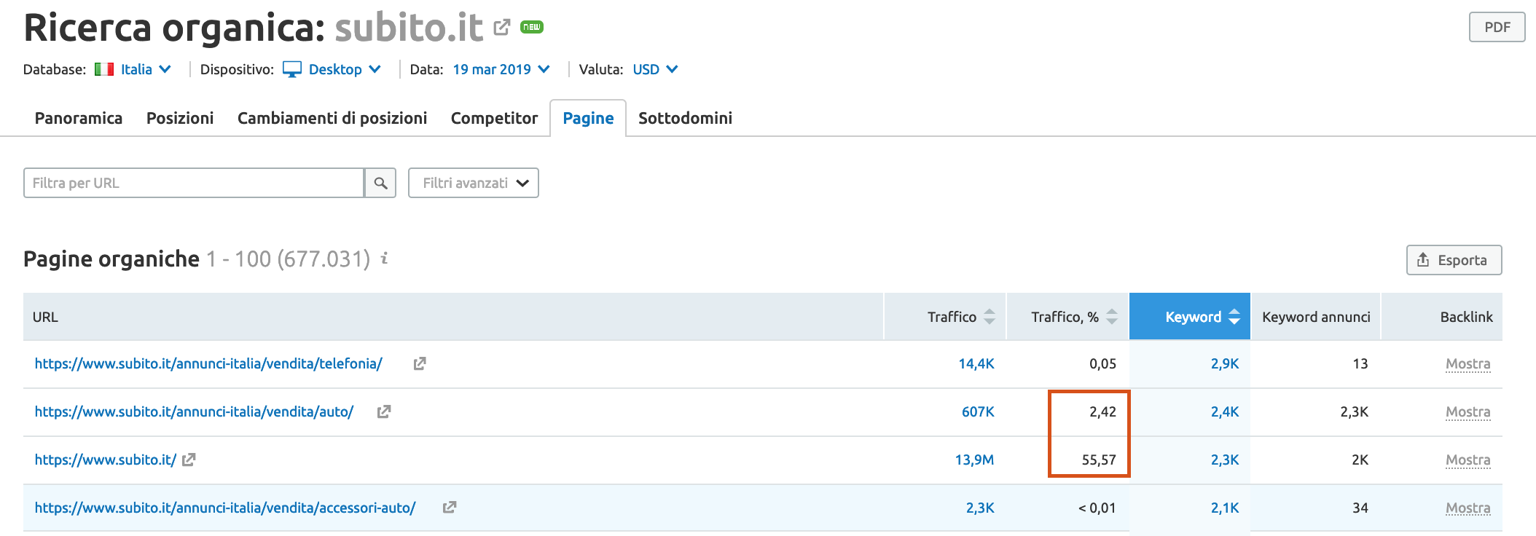This screenshot has height=536, width=1536.
Task: Open the telefonia page URL link
Action: pyautogui.click(x=208, y=363)
